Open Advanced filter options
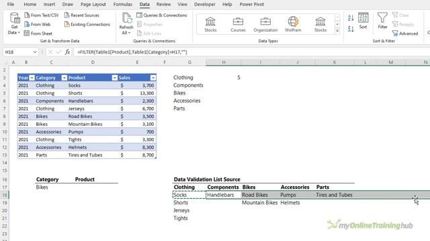This screenshot has height=241, width=430. pos(405,33)
